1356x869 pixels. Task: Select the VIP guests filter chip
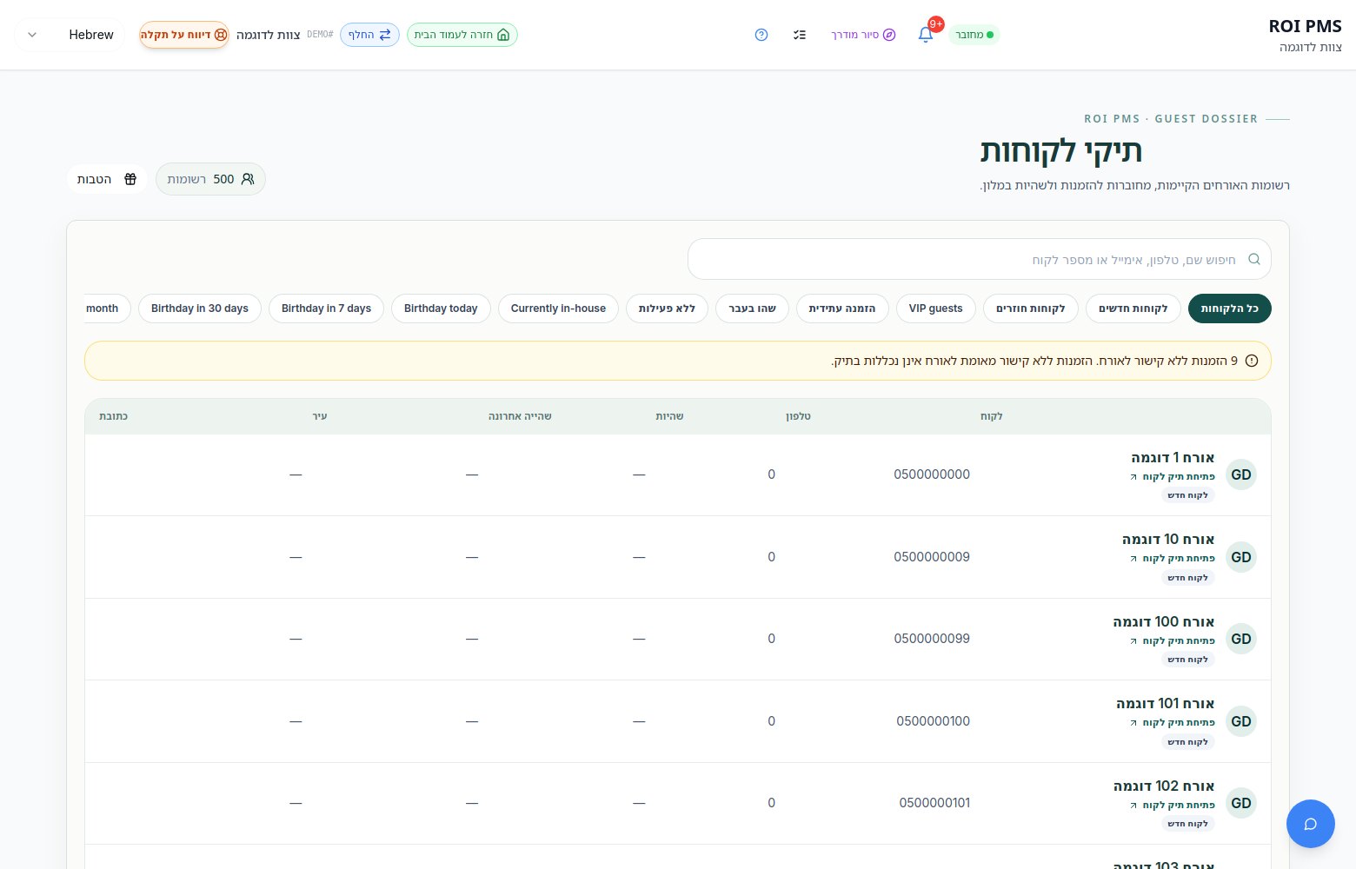(x=936, y=308)
